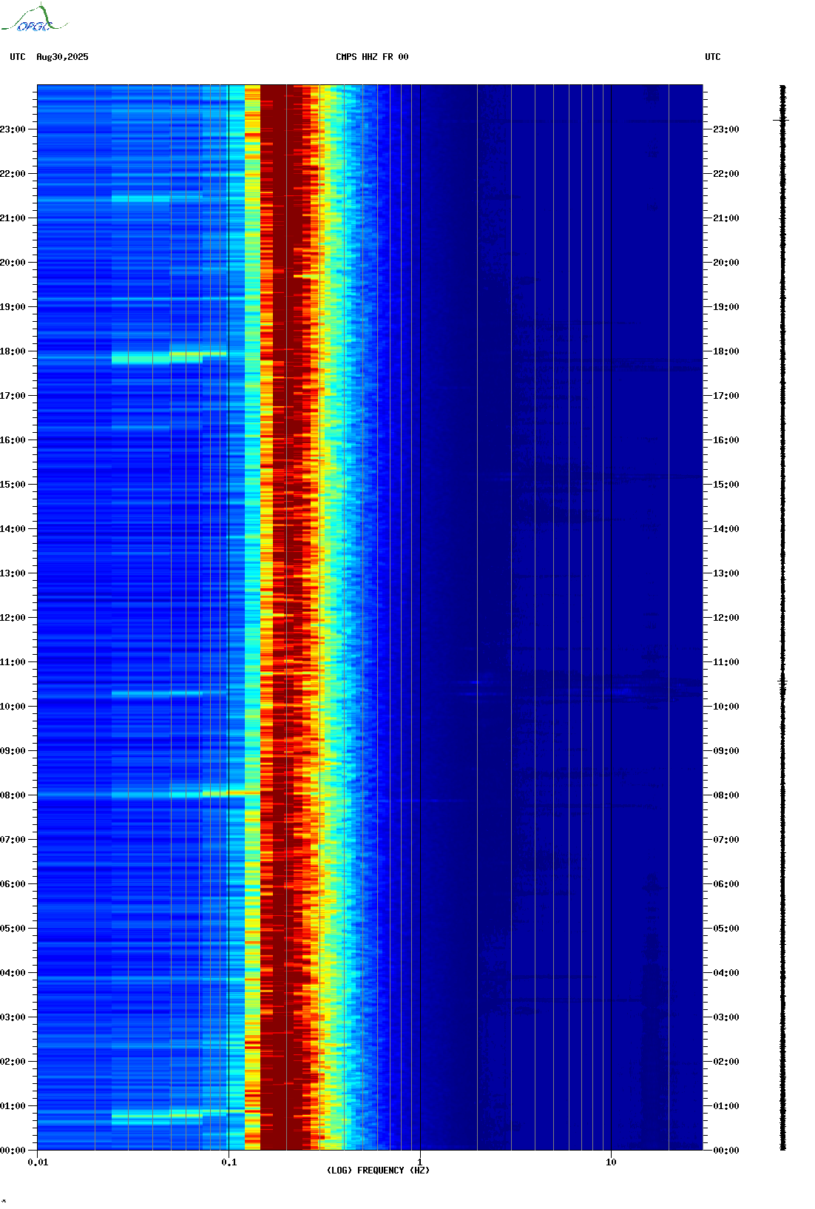Click the 00:00 label on the left axis
Screen dimensions: 815x1209
[x=13, y=1151]
